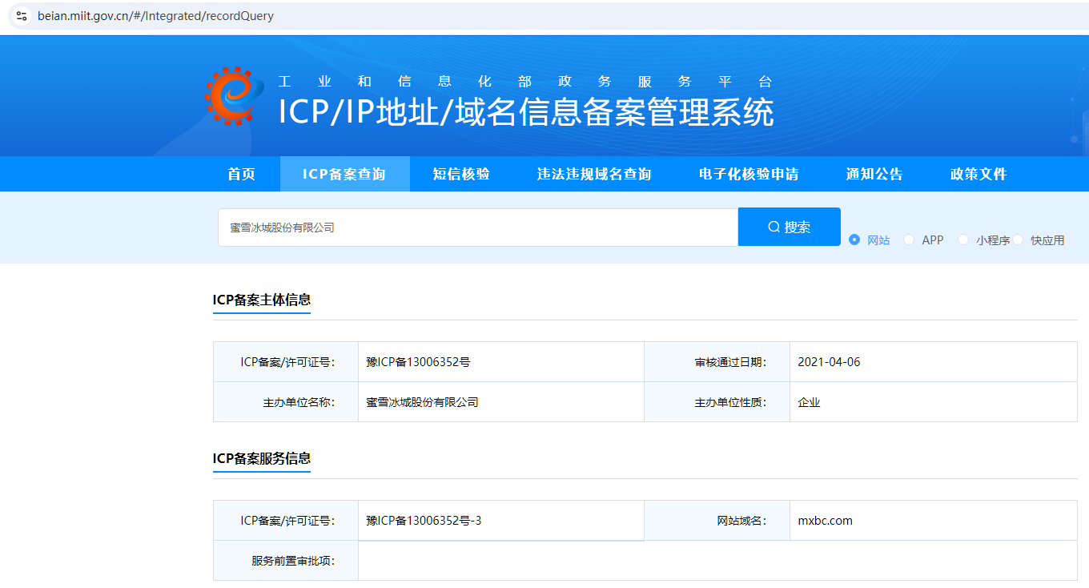The image size is (1089, 588).
Task: Click organization type value 企业
Action: (x=809, y=402)
